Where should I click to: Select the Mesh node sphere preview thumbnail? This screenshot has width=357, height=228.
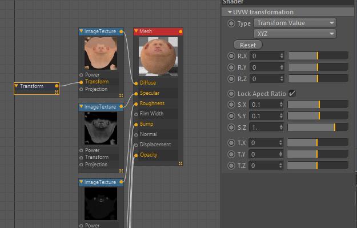[158, 56]
